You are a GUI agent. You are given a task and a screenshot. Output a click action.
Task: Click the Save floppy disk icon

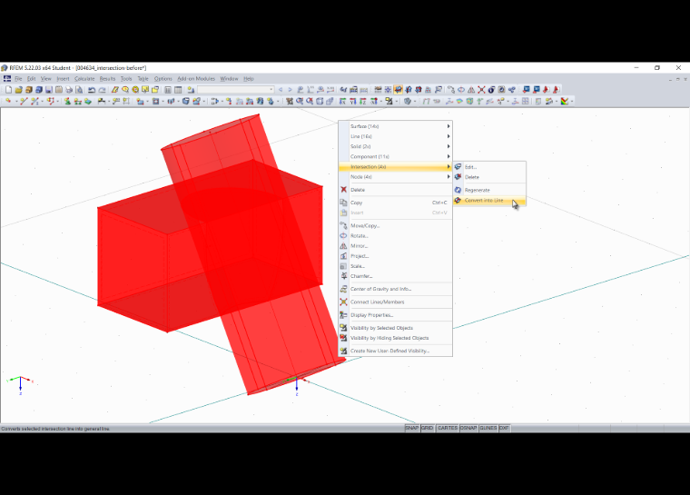tap(49, 90)
